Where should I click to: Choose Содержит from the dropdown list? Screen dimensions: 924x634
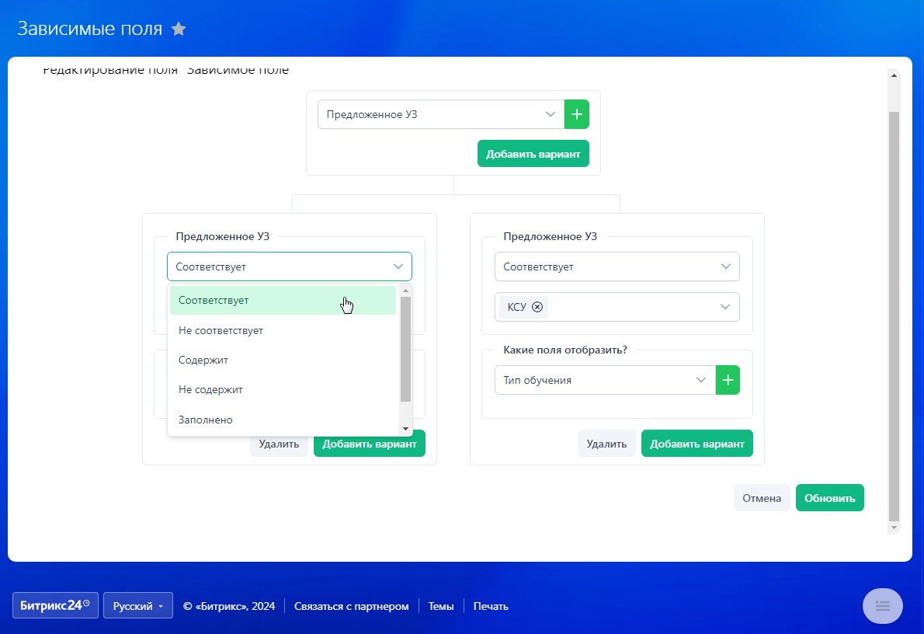pyautogui.click(x=203, y=361)
